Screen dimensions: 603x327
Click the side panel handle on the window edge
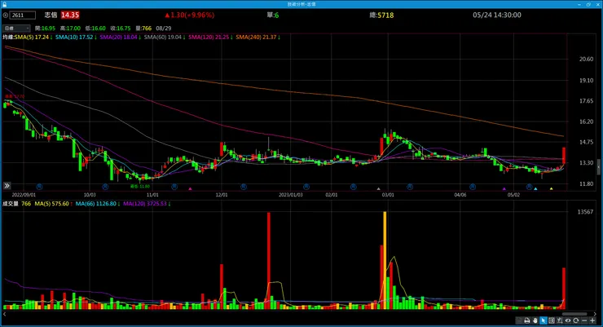pos(598,167)
